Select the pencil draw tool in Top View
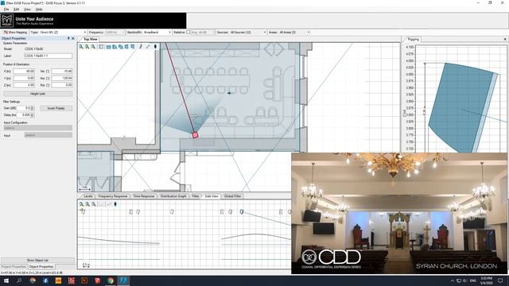509x286 pixels. point(141,47)
